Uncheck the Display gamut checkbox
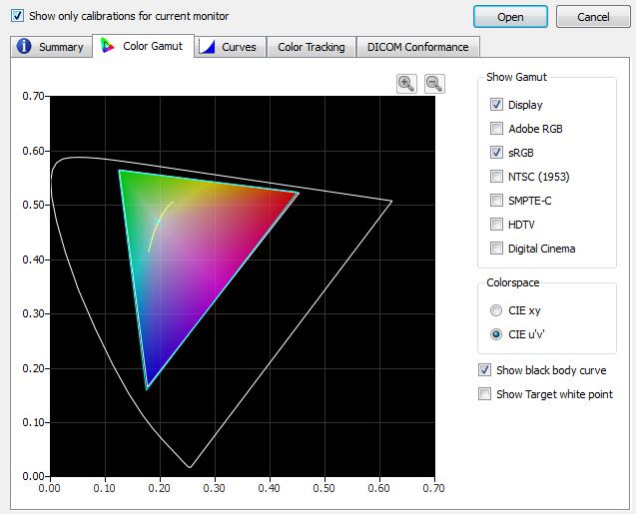The width and height of the screenshot is (636, 514). [496, 105]
